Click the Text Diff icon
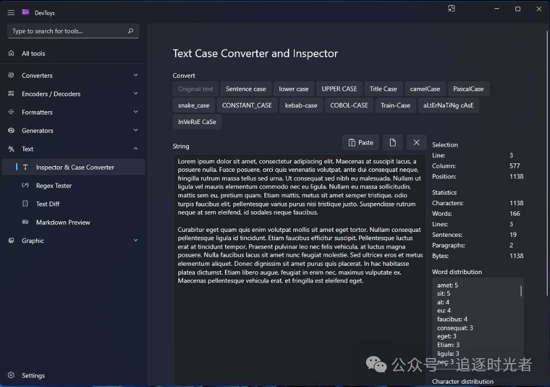Screen dimensions: 550x387 (x=25, y=204)
